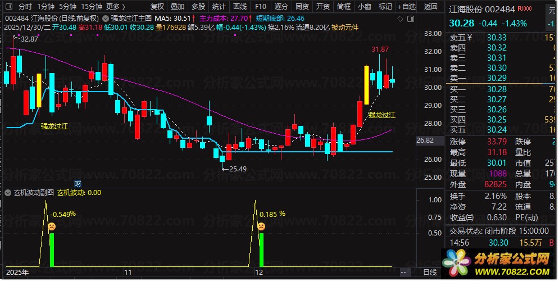Click the R1000 badge beside the stock code

[524, 8]
